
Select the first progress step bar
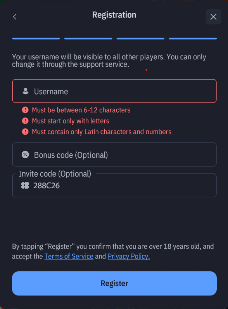[36, 38]
